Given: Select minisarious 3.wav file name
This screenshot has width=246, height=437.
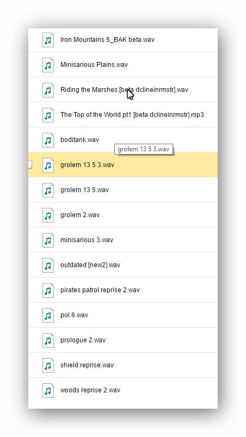Looking at the screenshot, I should point(87,240).
